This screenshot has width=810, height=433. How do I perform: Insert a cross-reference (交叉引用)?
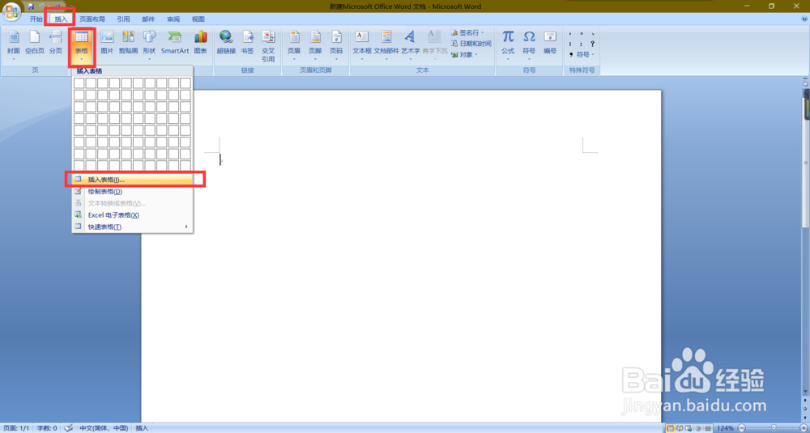[268, 46]
